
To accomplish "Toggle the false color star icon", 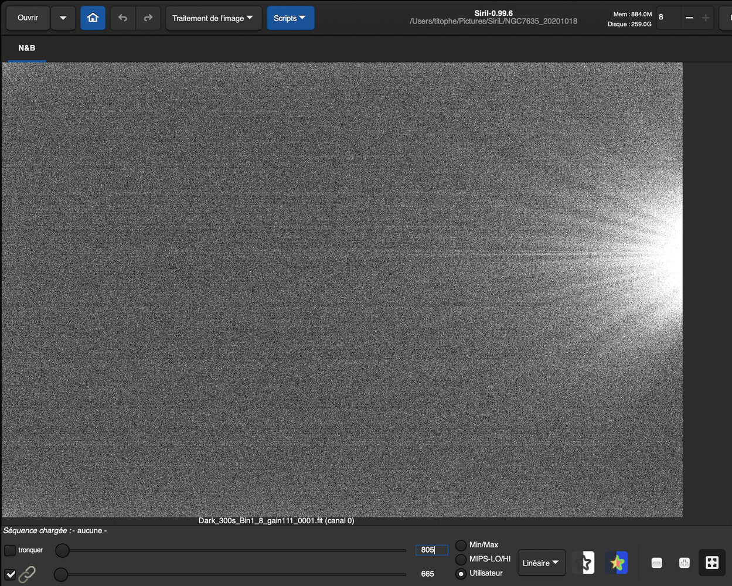I will [x=617, y=563].
